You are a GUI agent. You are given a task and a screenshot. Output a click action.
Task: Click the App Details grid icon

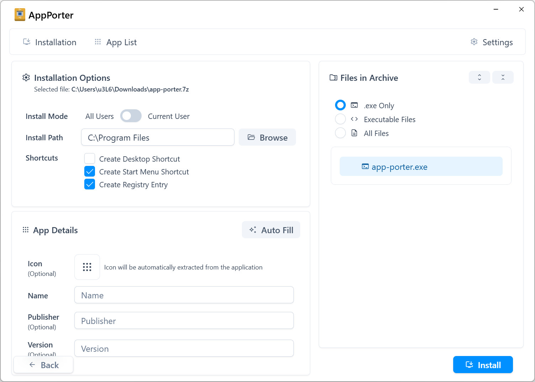[26, 230]
